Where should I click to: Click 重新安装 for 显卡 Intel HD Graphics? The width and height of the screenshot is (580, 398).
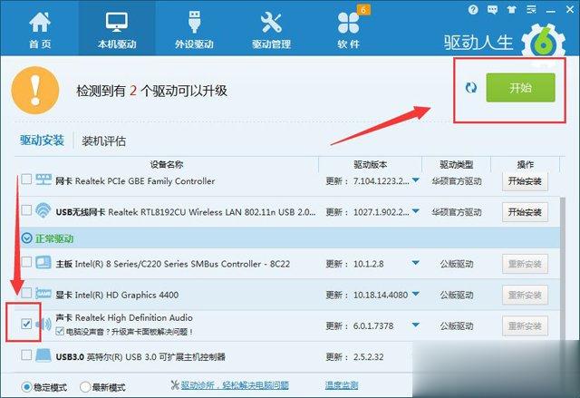(x=525, y=295)
